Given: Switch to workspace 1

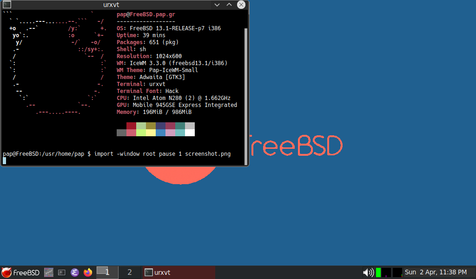Looking at the screenshot, I should point(107,272).
